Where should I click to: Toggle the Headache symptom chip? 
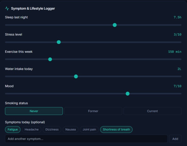(32, 129)
